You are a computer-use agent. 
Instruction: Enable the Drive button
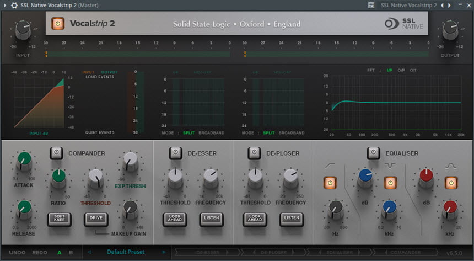point(96,219)
